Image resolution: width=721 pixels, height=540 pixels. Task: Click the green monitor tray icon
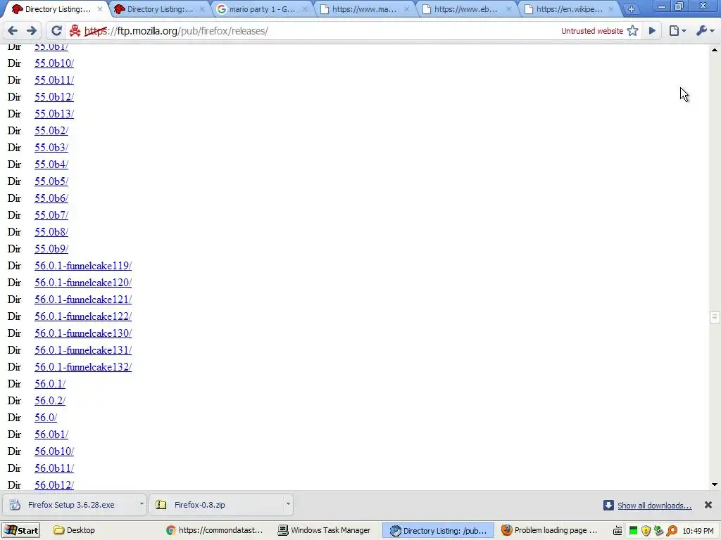(633, 531)
